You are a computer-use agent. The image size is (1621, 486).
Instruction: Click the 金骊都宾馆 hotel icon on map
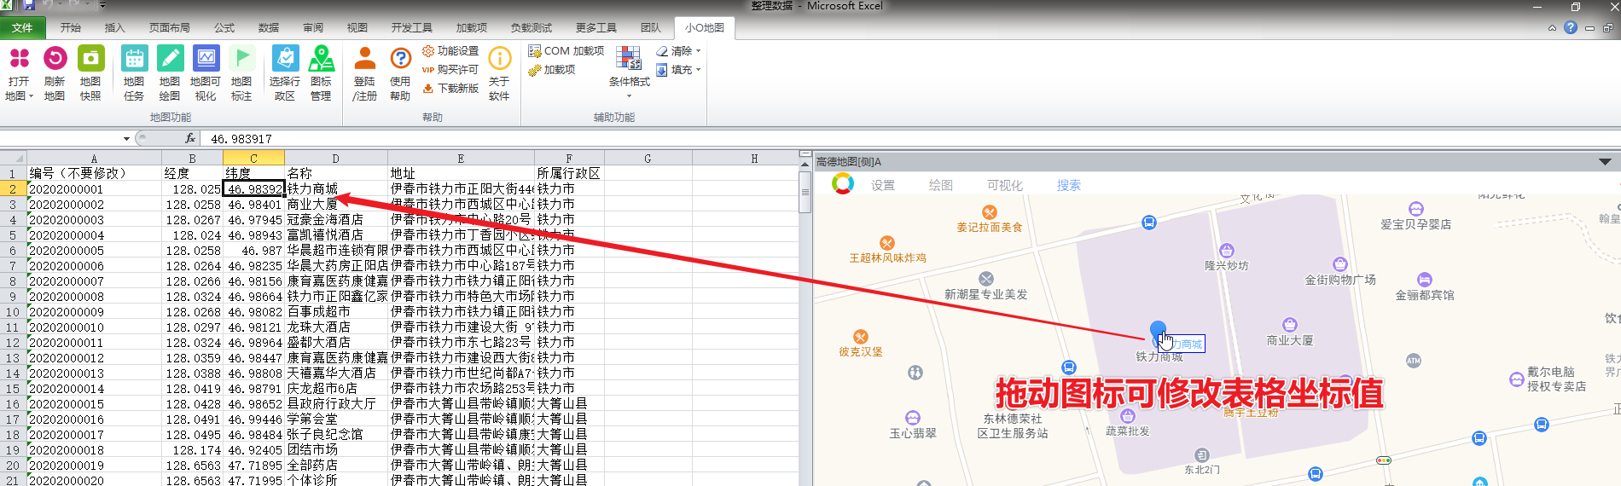click(x=1425, y=280)
